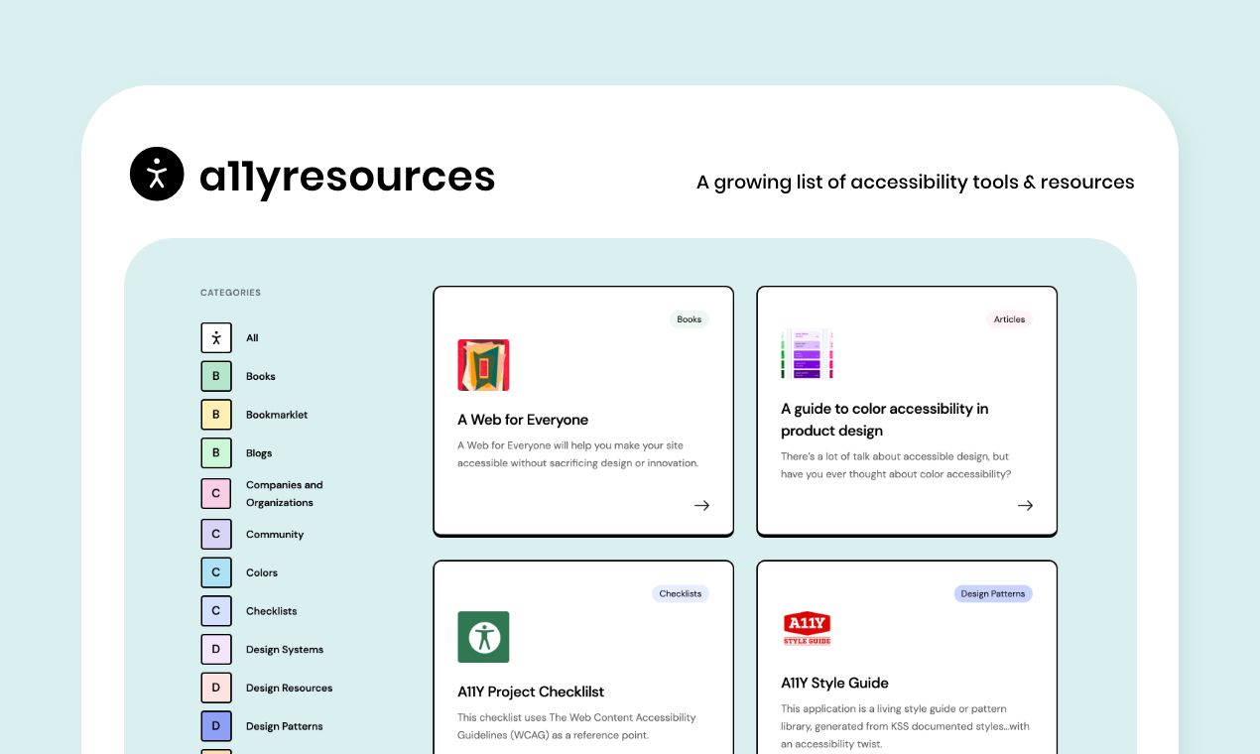Click the peach D icon beside Design Resources
Image resolution: width=1260 pixels, height=754 pixels.
(x=216, y=688)
